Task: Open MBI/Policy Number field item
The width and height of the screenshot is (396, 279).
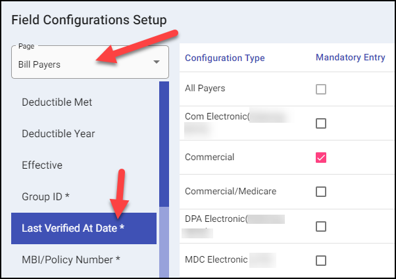Action: [70, 260]
